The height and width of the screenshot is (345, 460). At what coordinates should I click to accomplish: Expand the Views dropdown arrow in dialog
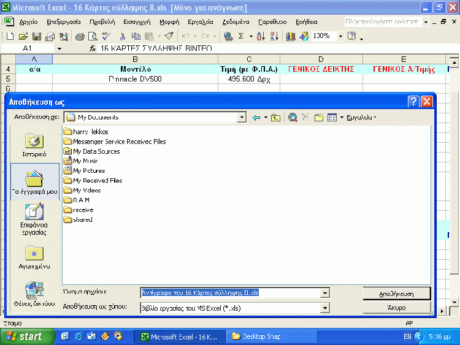[x=342, y=118]
